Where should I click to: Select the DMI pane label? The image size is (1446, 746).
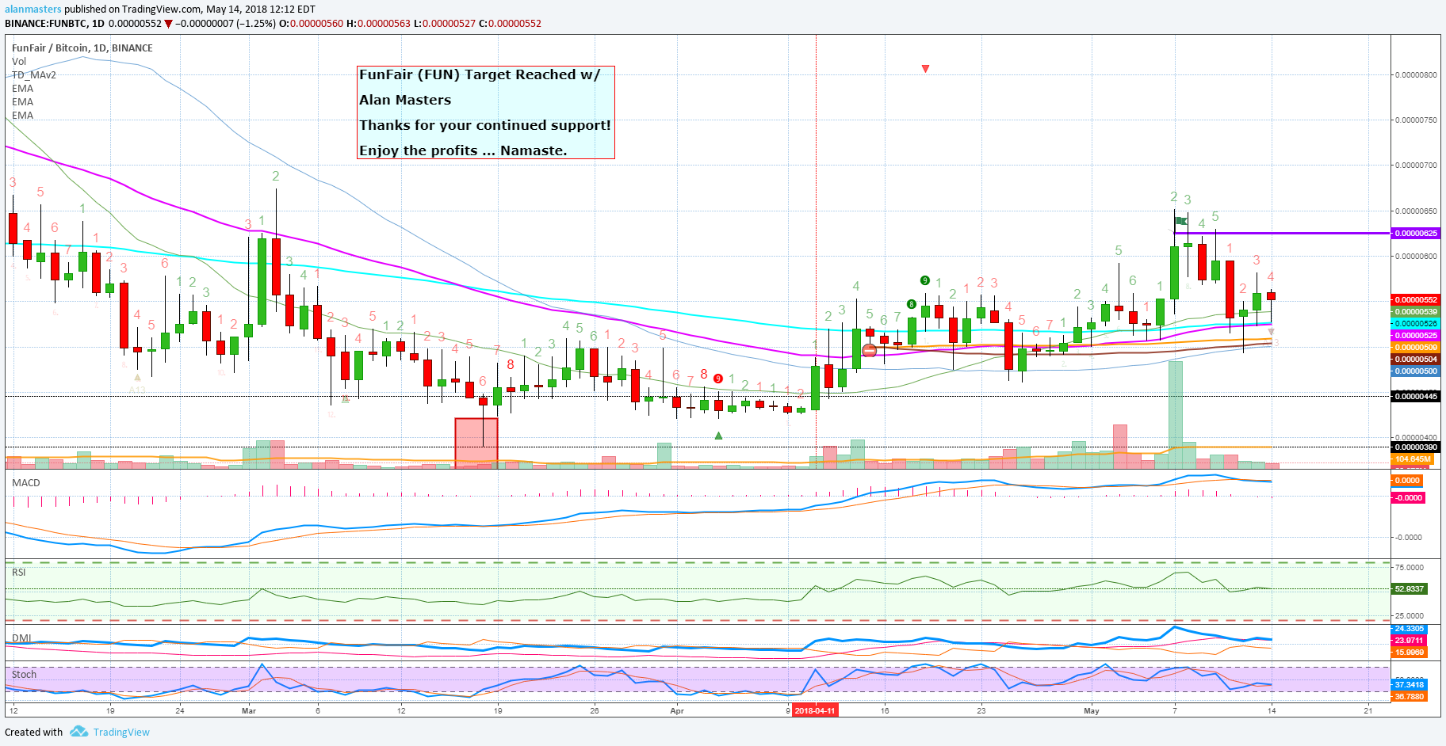pyautogui.click(x=22, y=638)
